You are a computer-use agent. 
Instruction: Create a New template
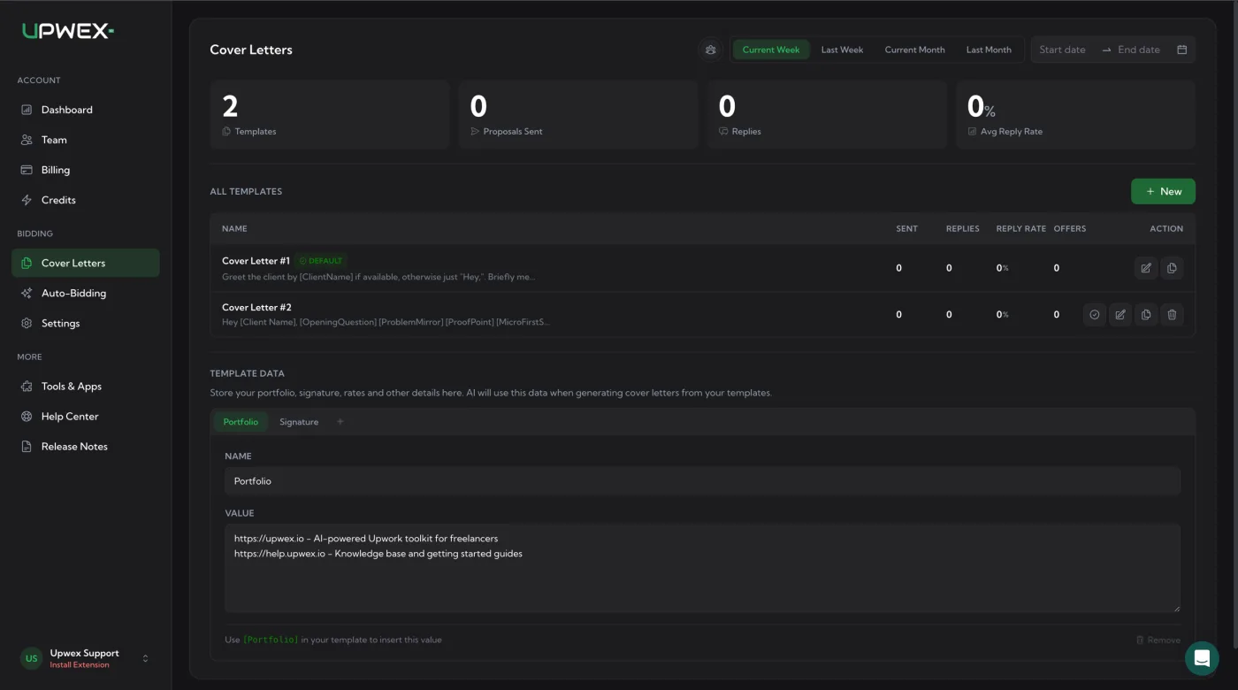pyautogui.click(x=1163, y=191)
